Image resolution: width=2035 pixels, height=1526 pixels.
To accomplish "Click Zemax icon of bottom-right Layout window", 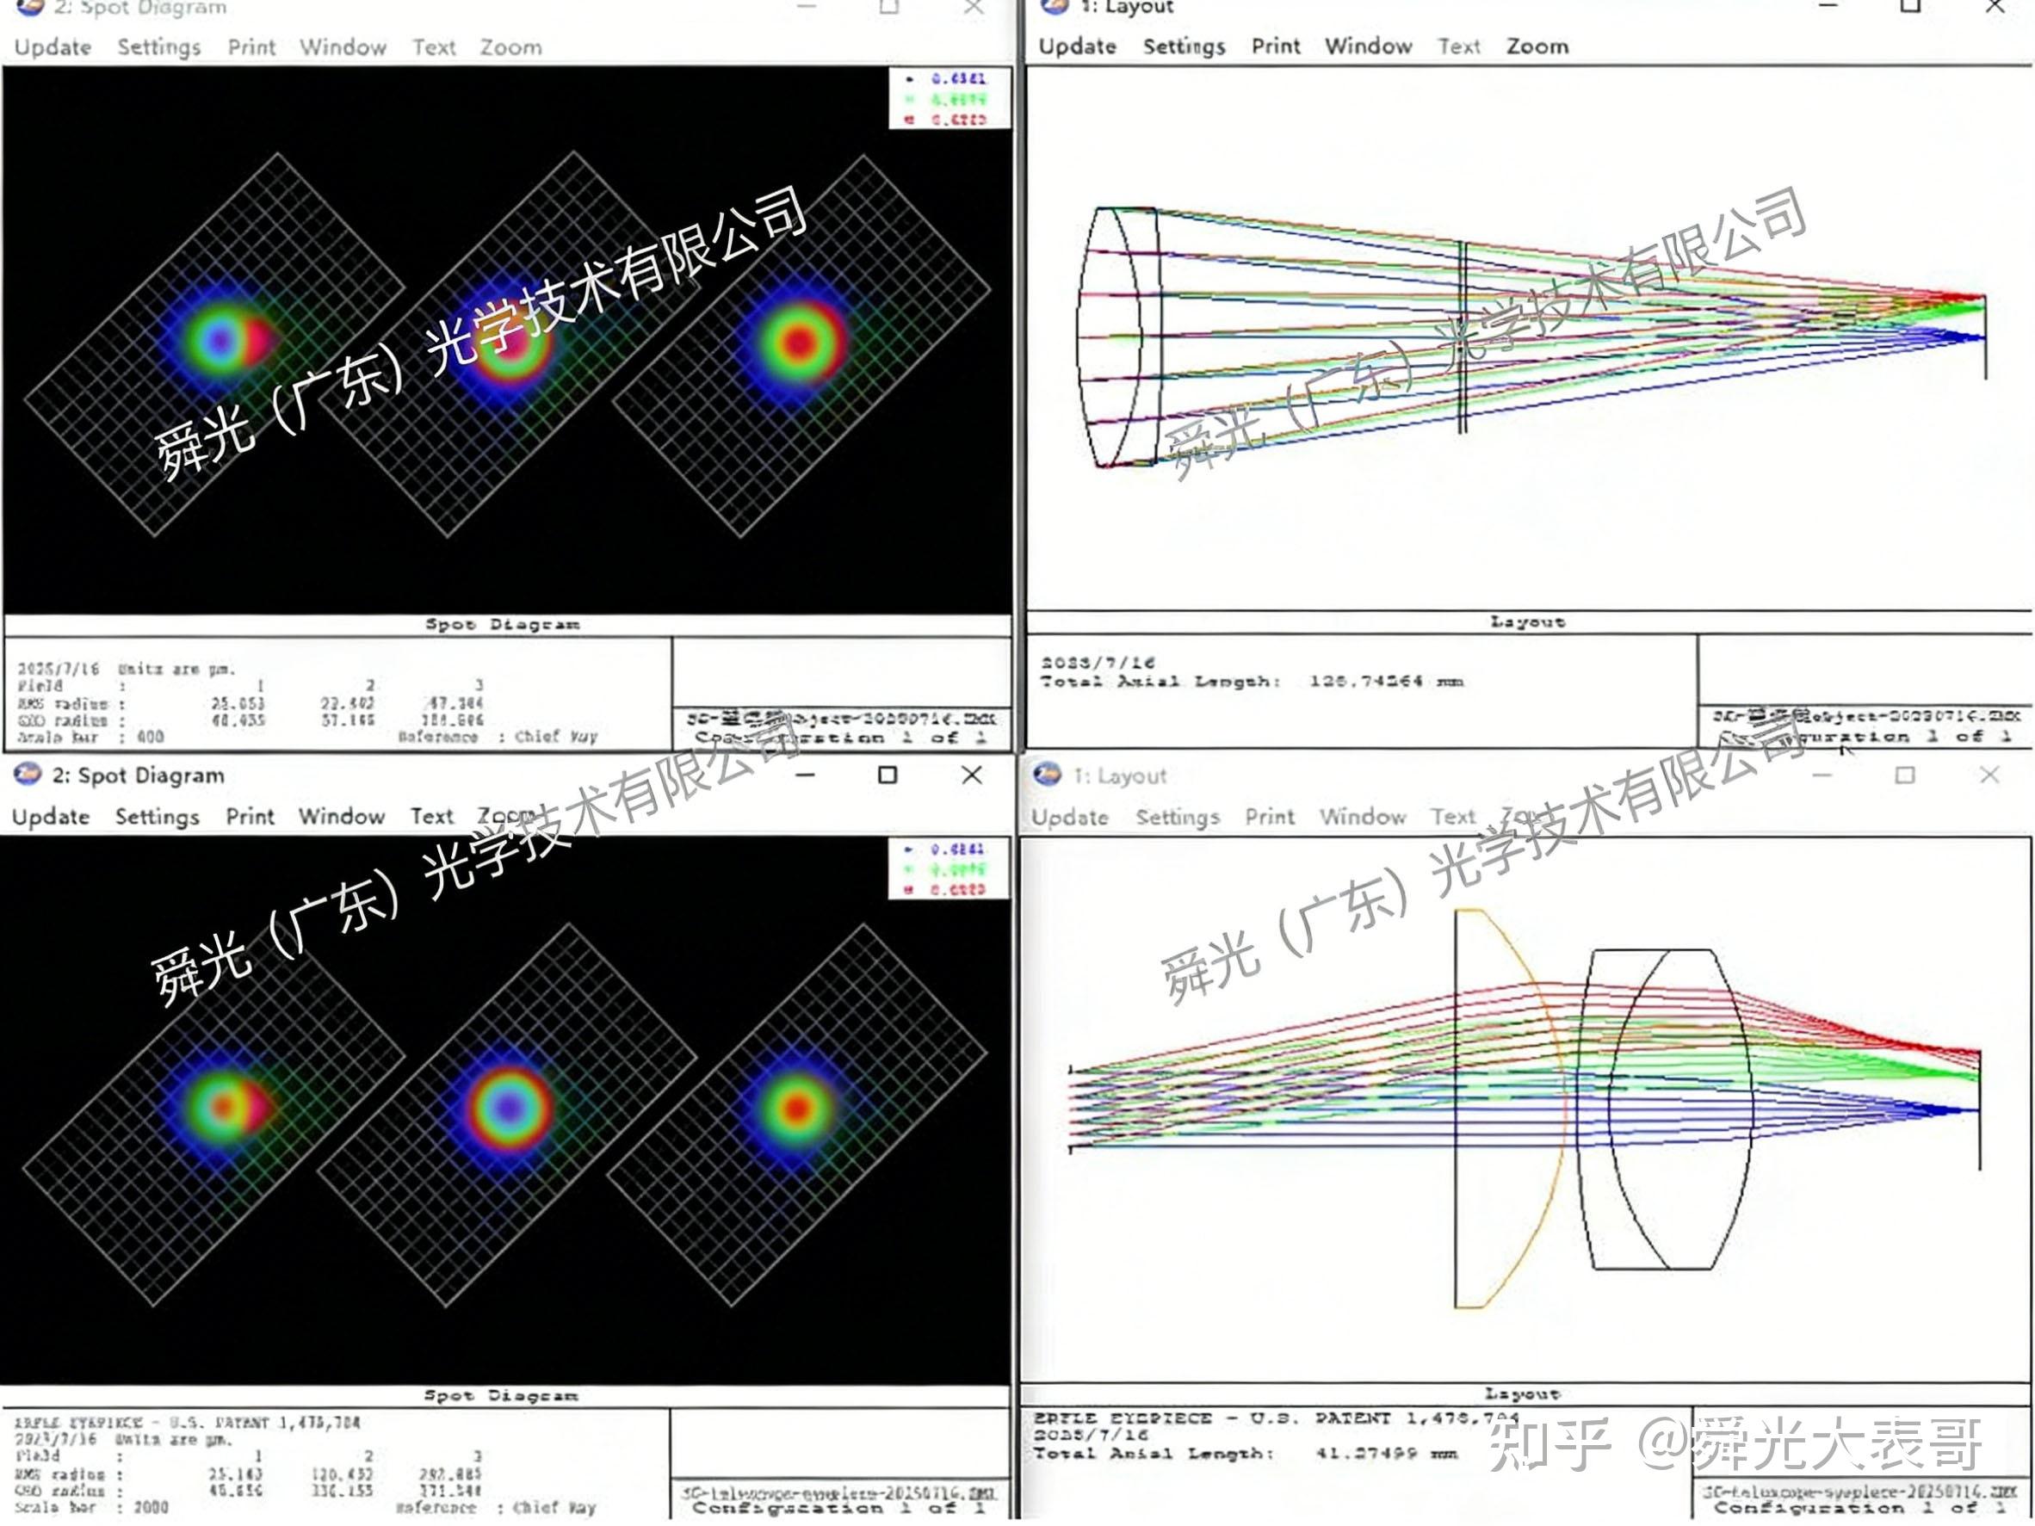I will [1047, 775].
